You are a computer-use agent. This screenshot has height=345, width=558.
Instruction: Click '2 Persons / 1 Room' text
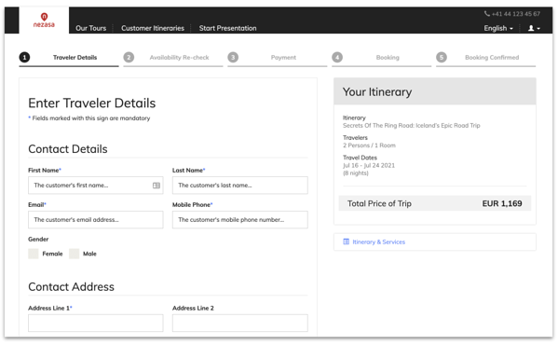coord(370,145)
